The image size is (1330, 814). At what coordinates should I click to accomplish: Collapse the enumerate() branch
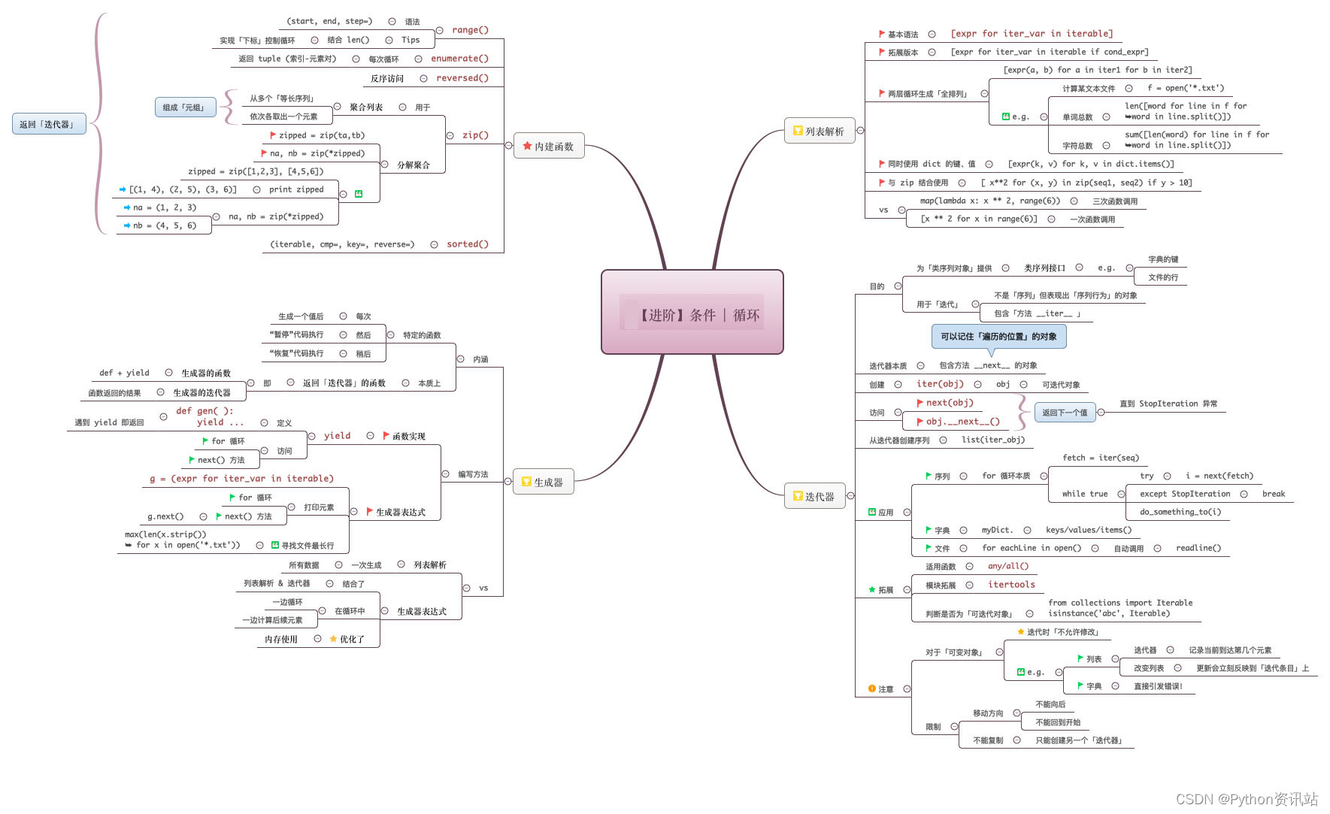419,59
